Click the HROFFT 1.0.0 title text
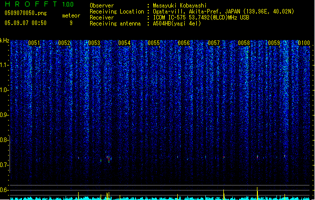315x200 pixels. (40, 4)
